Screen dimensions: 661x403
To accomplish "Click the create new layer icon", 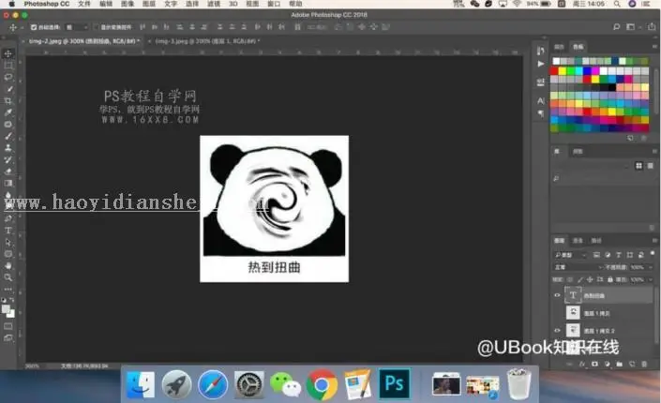I will coord(632,364).
